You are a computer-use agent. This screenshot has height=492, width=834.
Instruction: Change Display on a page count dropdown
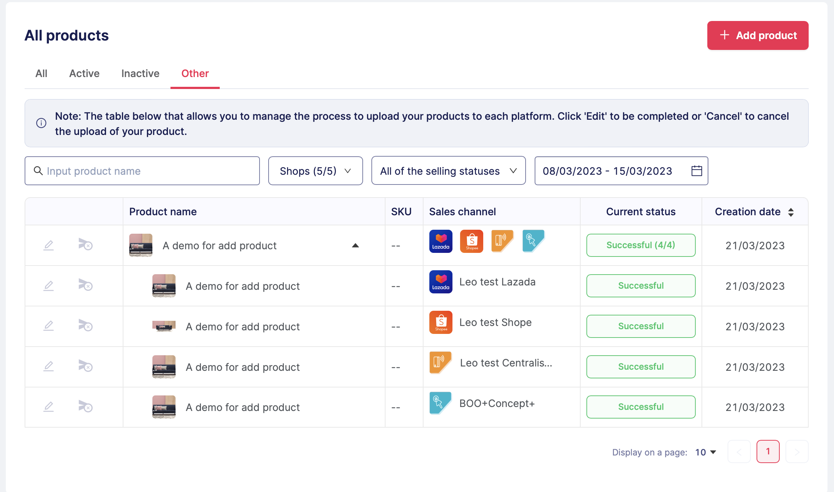coord(705,452)
